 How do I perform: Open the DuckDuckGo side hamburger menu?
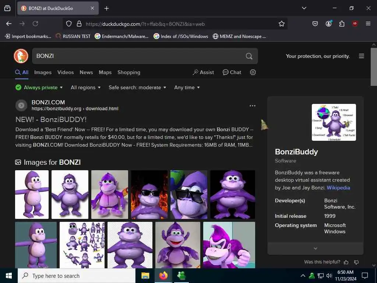point(362,56)
